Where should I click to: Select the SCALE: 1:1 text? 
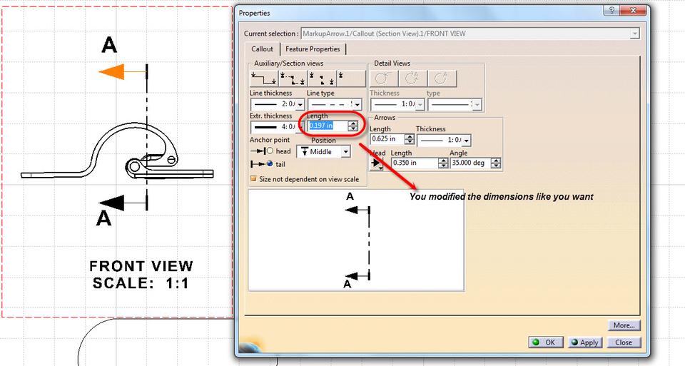point(141,283)
